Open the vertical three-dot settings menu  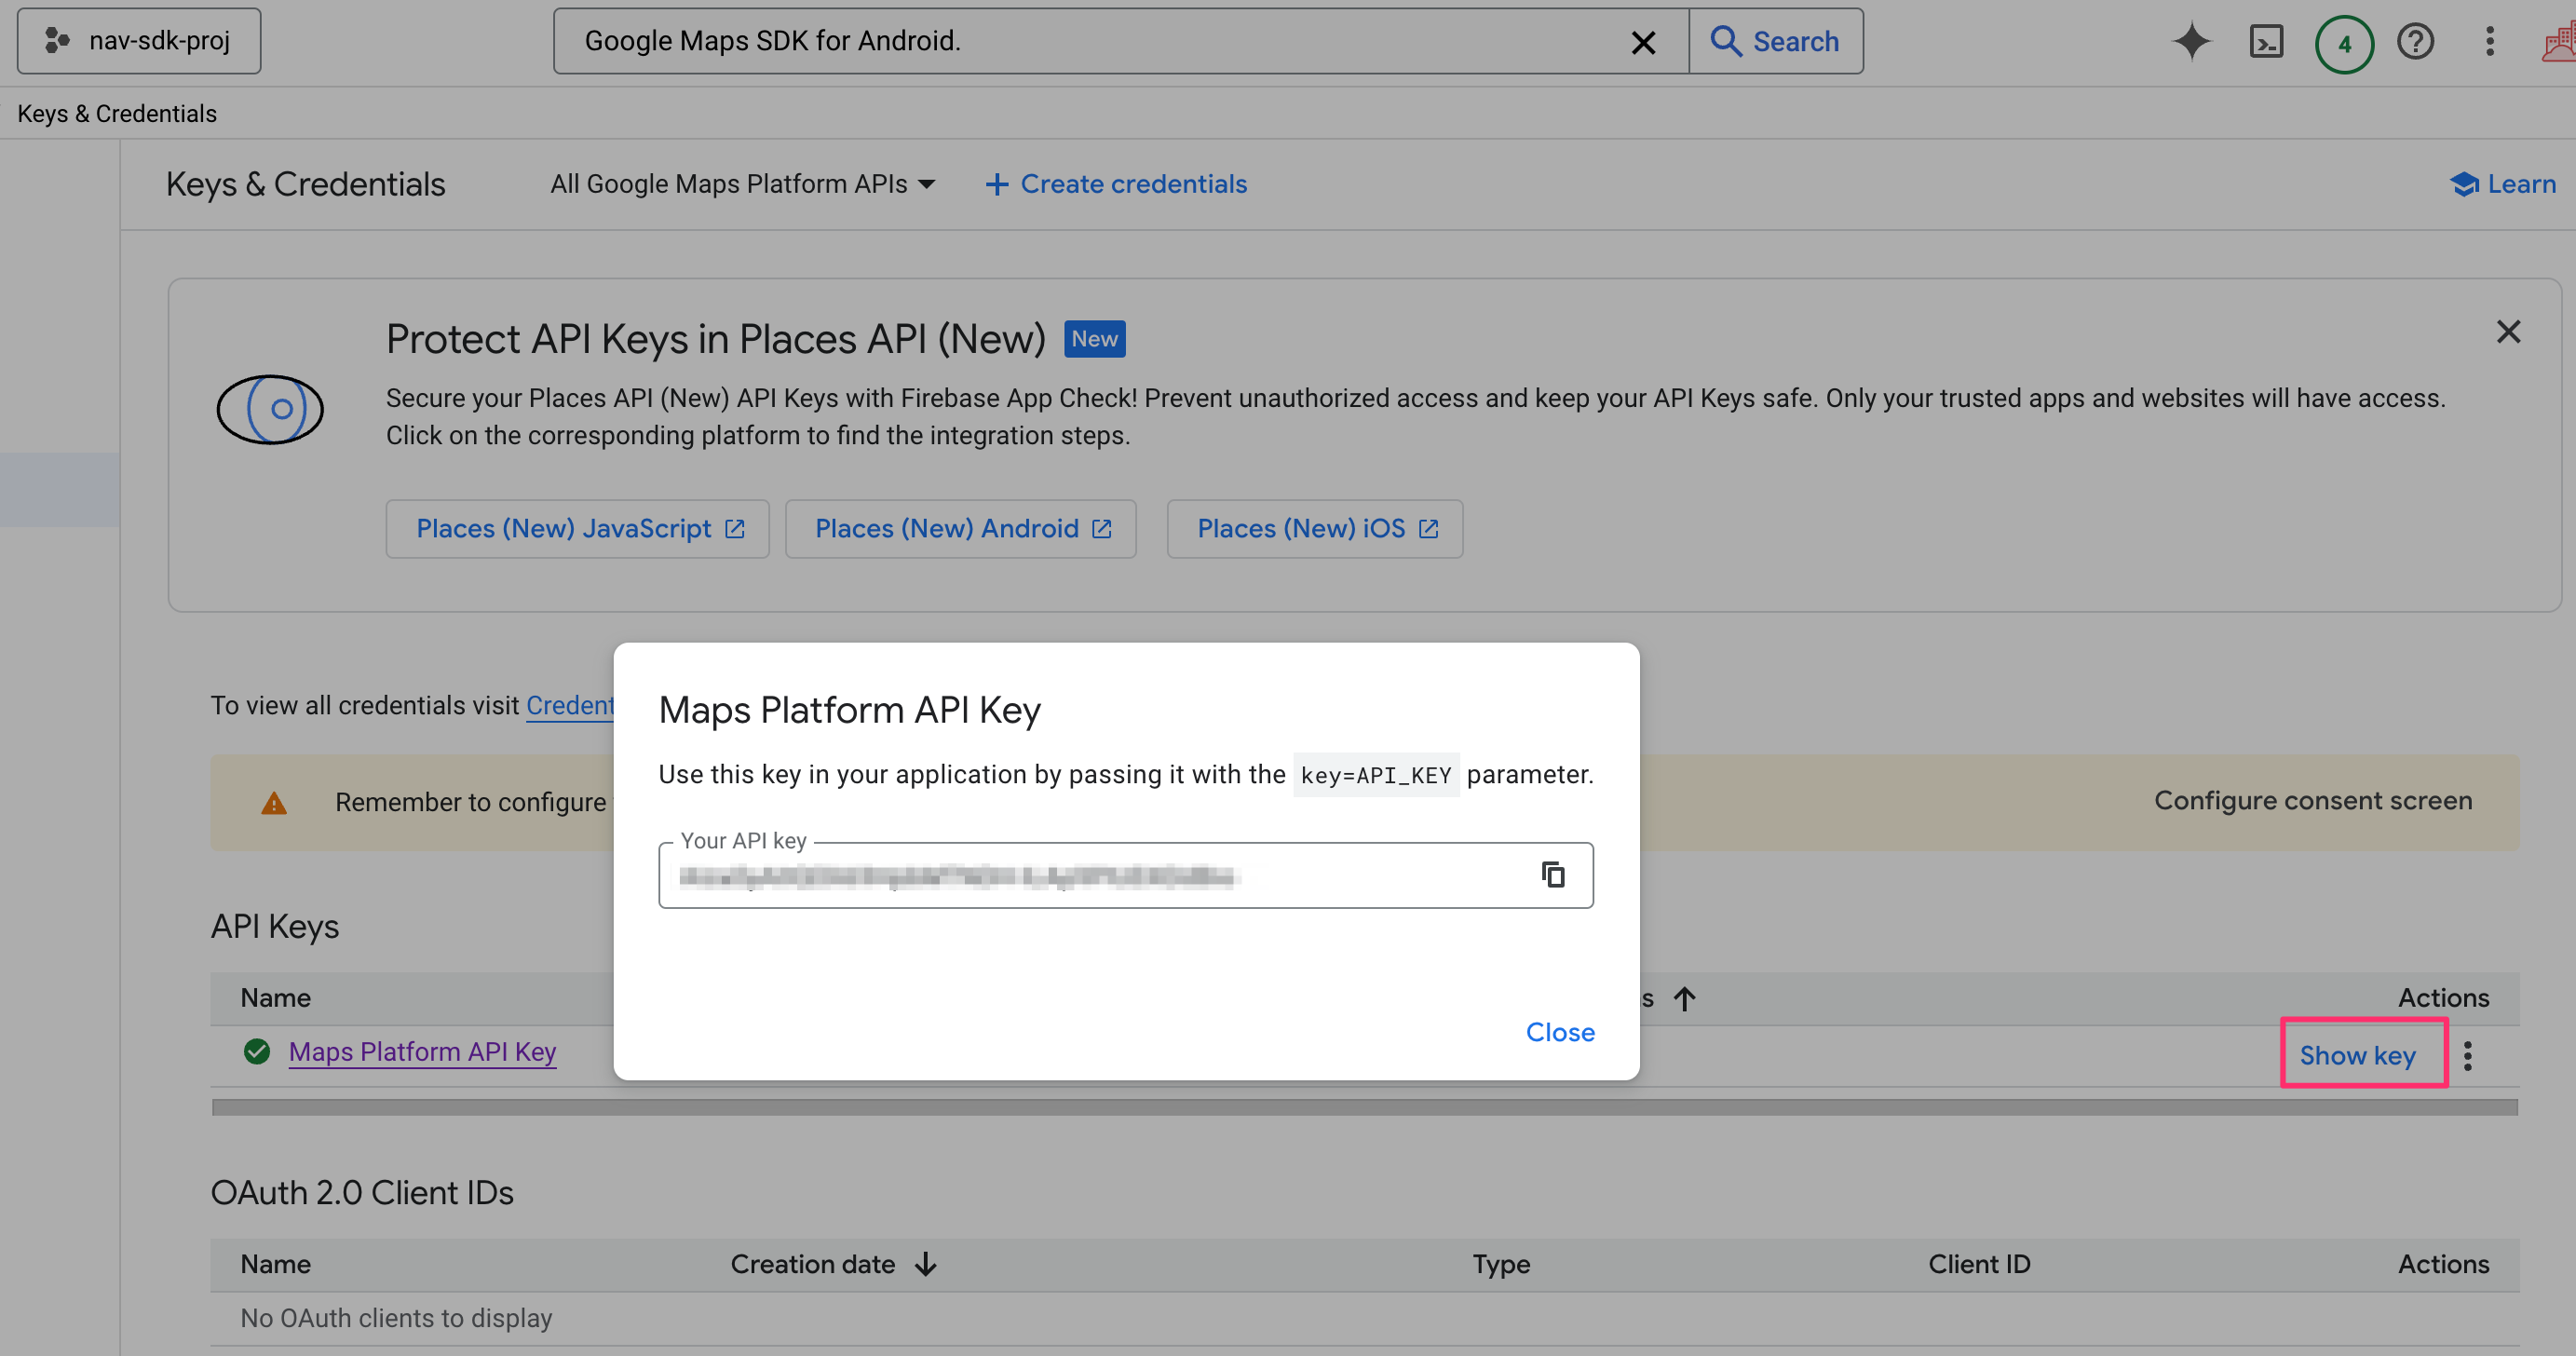2489,41
